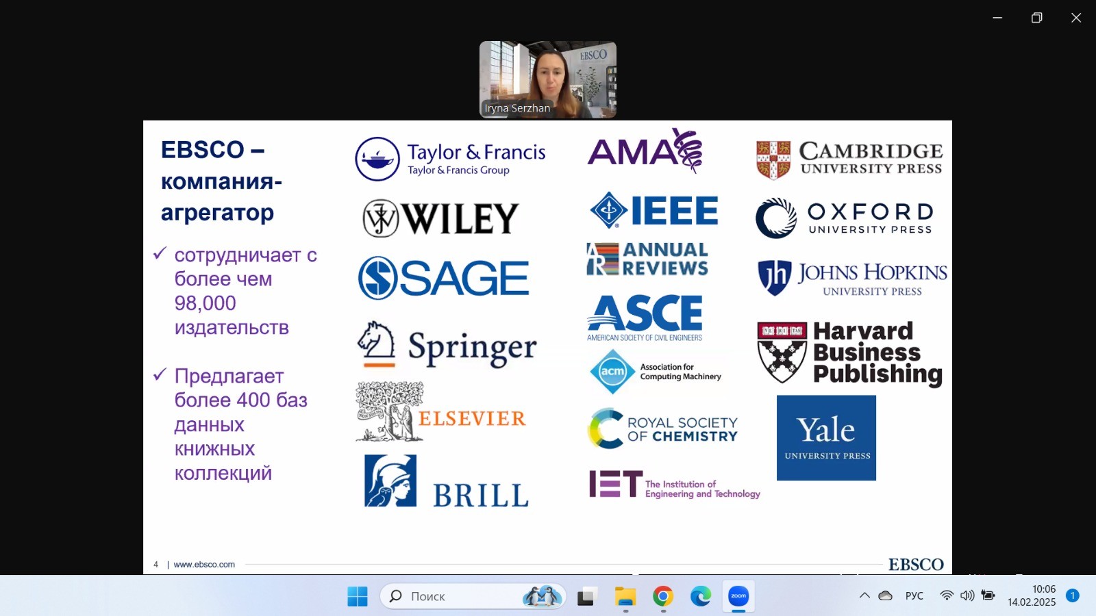
Task: Check the battery status icon in the tray
Action: (x=988, y=595)
